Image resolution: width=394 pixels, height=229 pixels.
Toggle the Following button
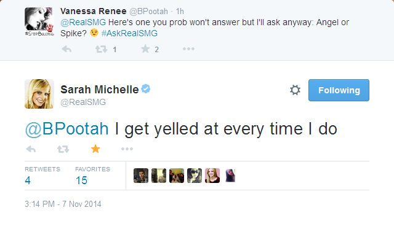coord(339,90)
